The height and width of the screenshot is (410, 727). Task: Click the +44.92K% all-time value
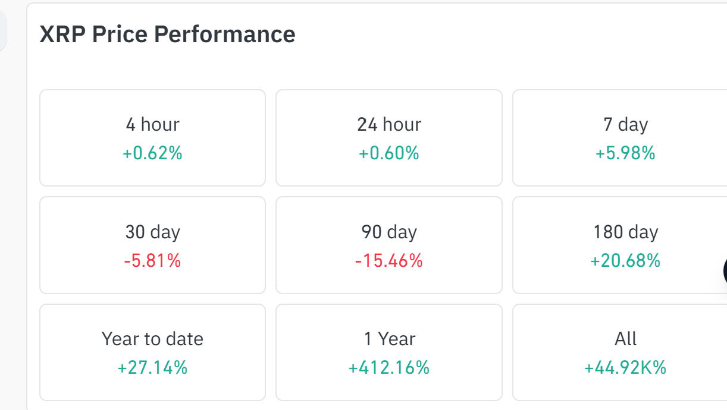(x=625, y=368)
